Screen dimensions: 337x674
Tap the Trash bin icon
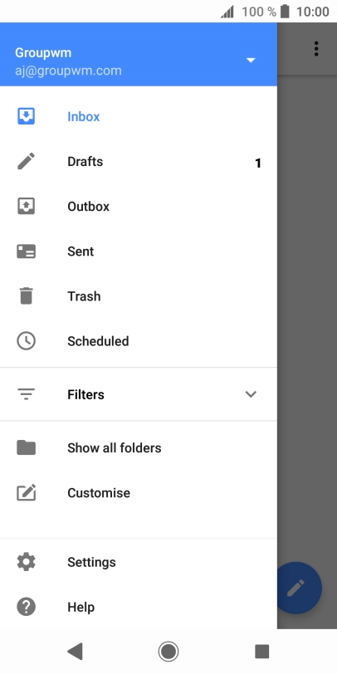click(27, 296)
